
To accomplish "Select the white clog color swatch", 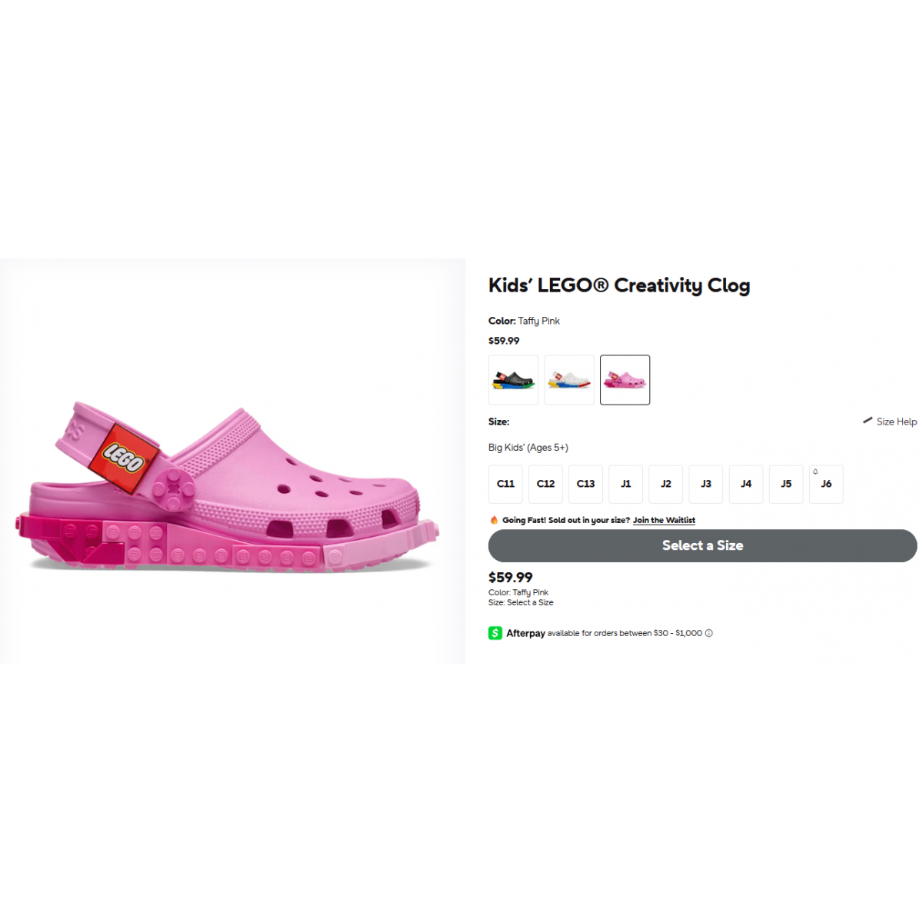I will point(569,380).
